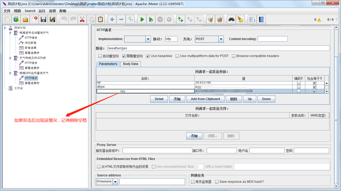Open the 运行 menu
Screen dimensions: 341x191
(x=42, y=11)
